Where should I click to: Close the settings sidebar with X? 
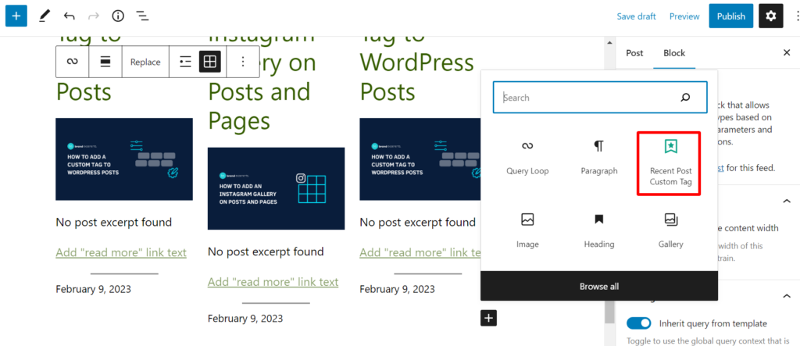click(x=786, y=52)
